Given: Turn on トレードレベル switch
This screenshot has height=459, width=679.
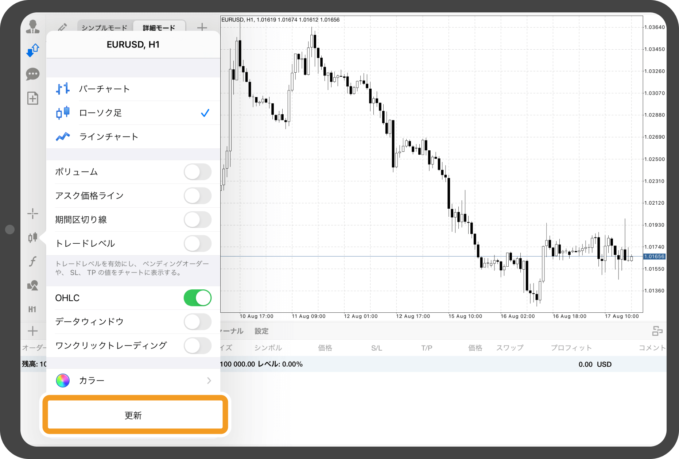Looking at the screenshot, I should pos(197,243).
